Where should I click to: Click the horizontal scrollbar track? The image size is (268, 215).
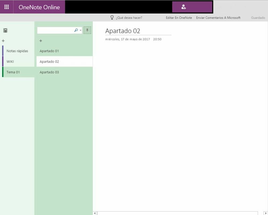pyautogui.click(x=177, y=213)
